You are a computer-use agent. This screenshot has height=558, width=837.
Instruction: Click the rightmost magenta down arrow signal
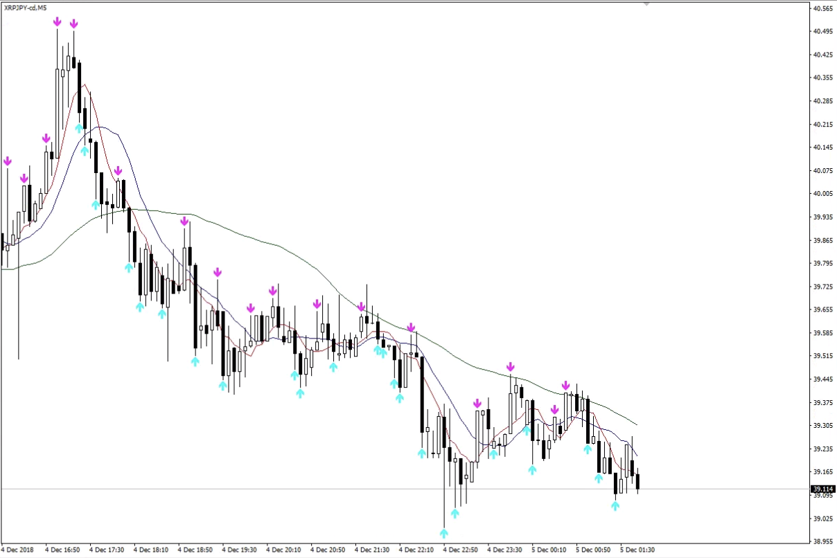[x=565, y=385]
